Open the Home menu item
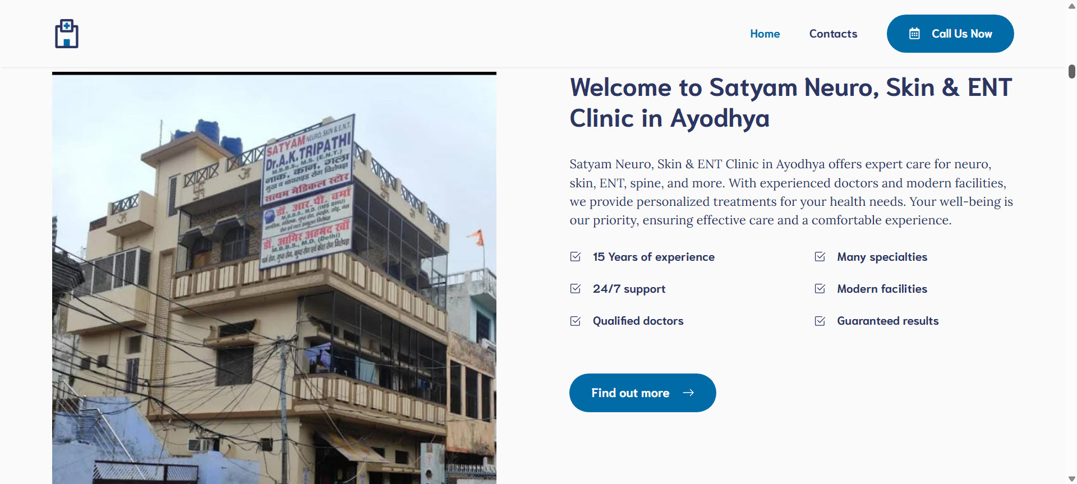Image resolution: width=1077 pixels, height=484 pixels. click(x=765, y=34)
